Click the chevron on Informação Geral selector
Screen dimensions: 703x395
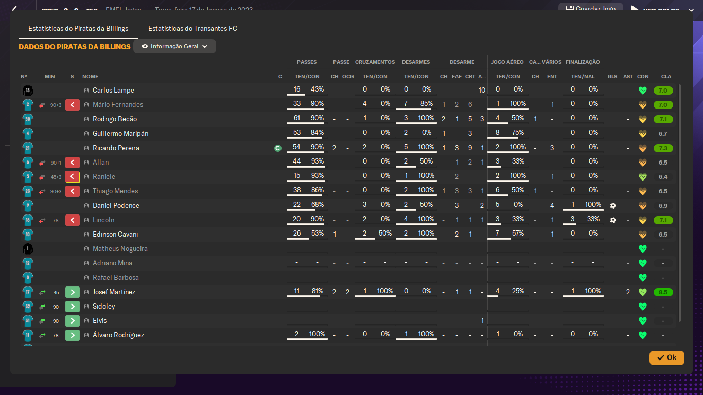tap(205, 46)
